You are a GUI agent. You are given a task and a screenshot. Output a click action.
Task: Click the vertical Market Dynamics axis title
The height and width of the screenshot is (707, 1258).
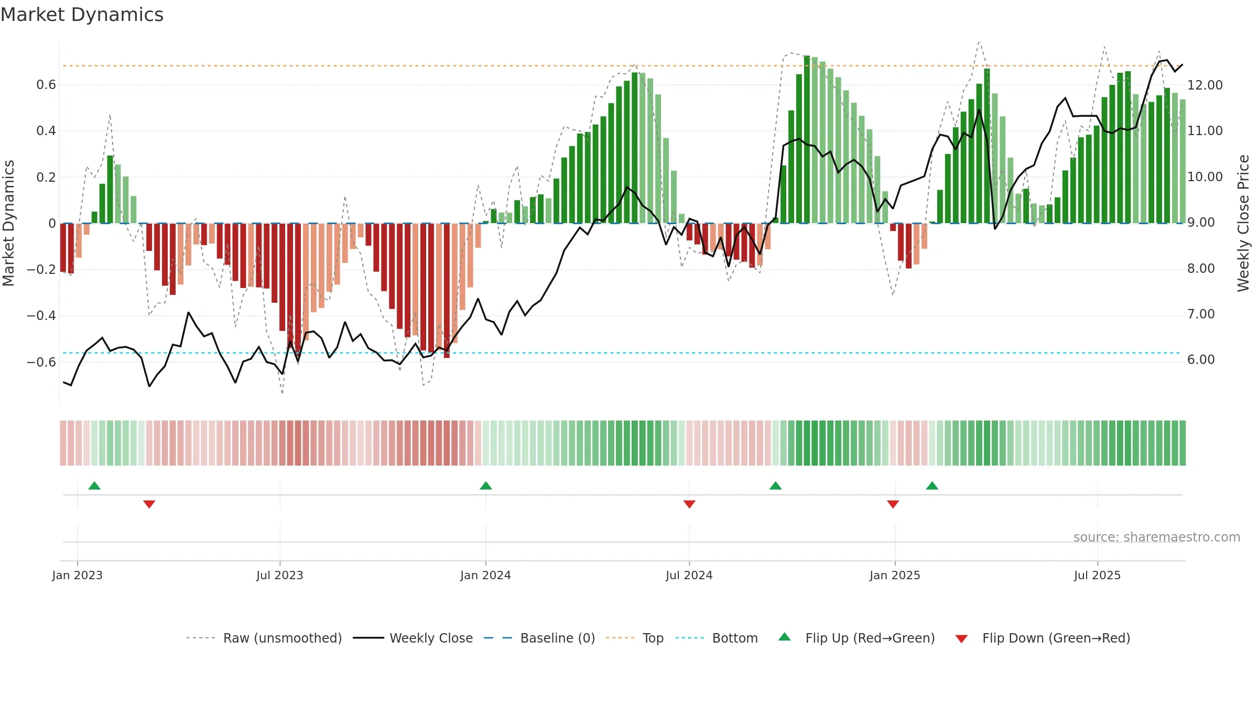pyautogui.click(x=8, y=223)
